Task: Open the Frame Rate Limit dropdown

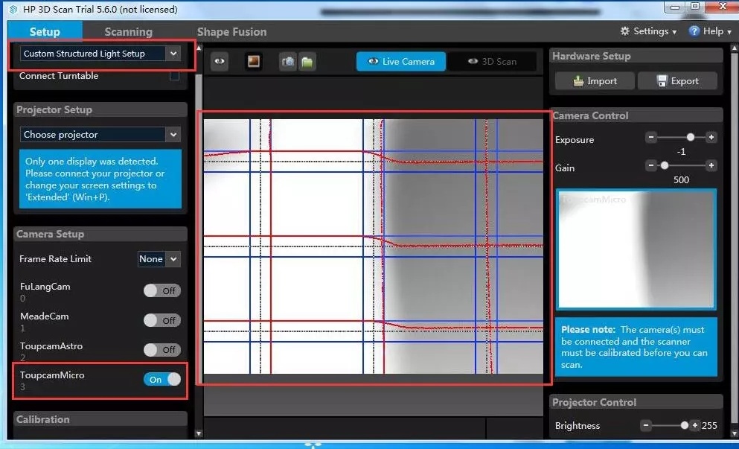Action: 159,259
